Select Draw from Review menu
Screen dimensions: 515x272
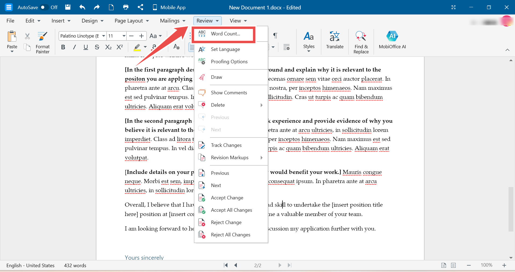tap(231, 77)
